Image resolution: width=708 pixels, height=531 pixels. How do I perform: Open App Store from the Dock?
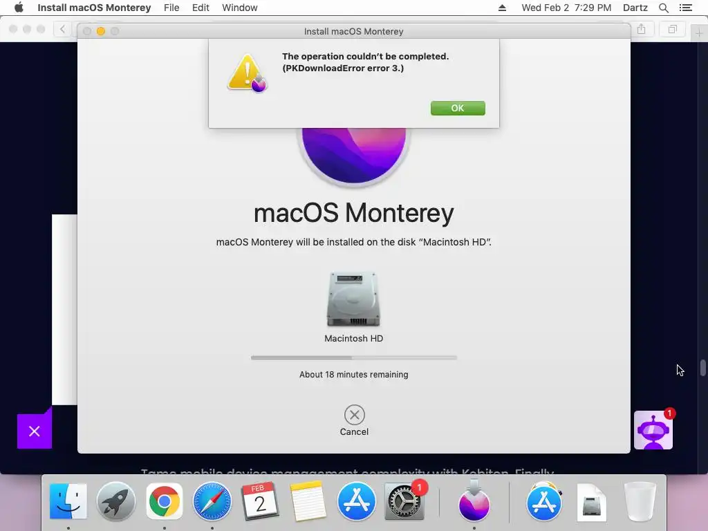(x=356, y=501)
